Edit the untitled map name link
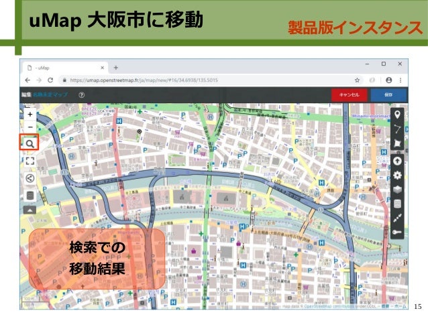Viewport: 428px width, 321px height. 50,94
